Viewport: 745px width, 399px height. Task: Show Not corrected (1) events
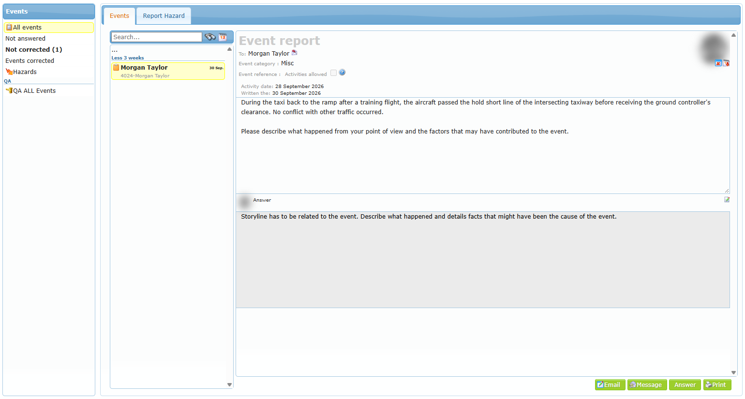point(48,50)
